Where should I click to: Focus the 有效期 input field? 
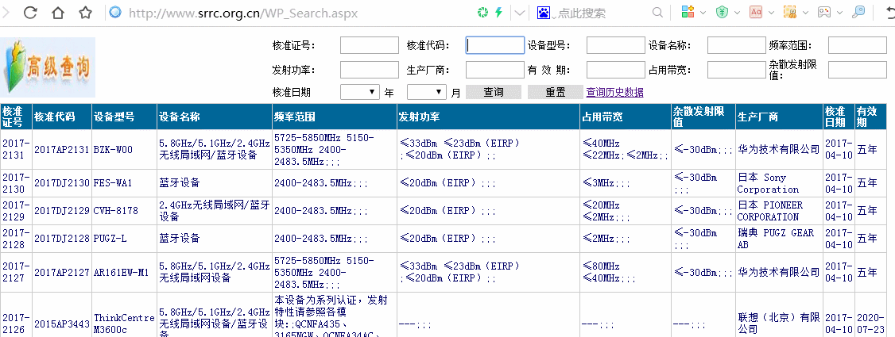(x=616, y=70)
